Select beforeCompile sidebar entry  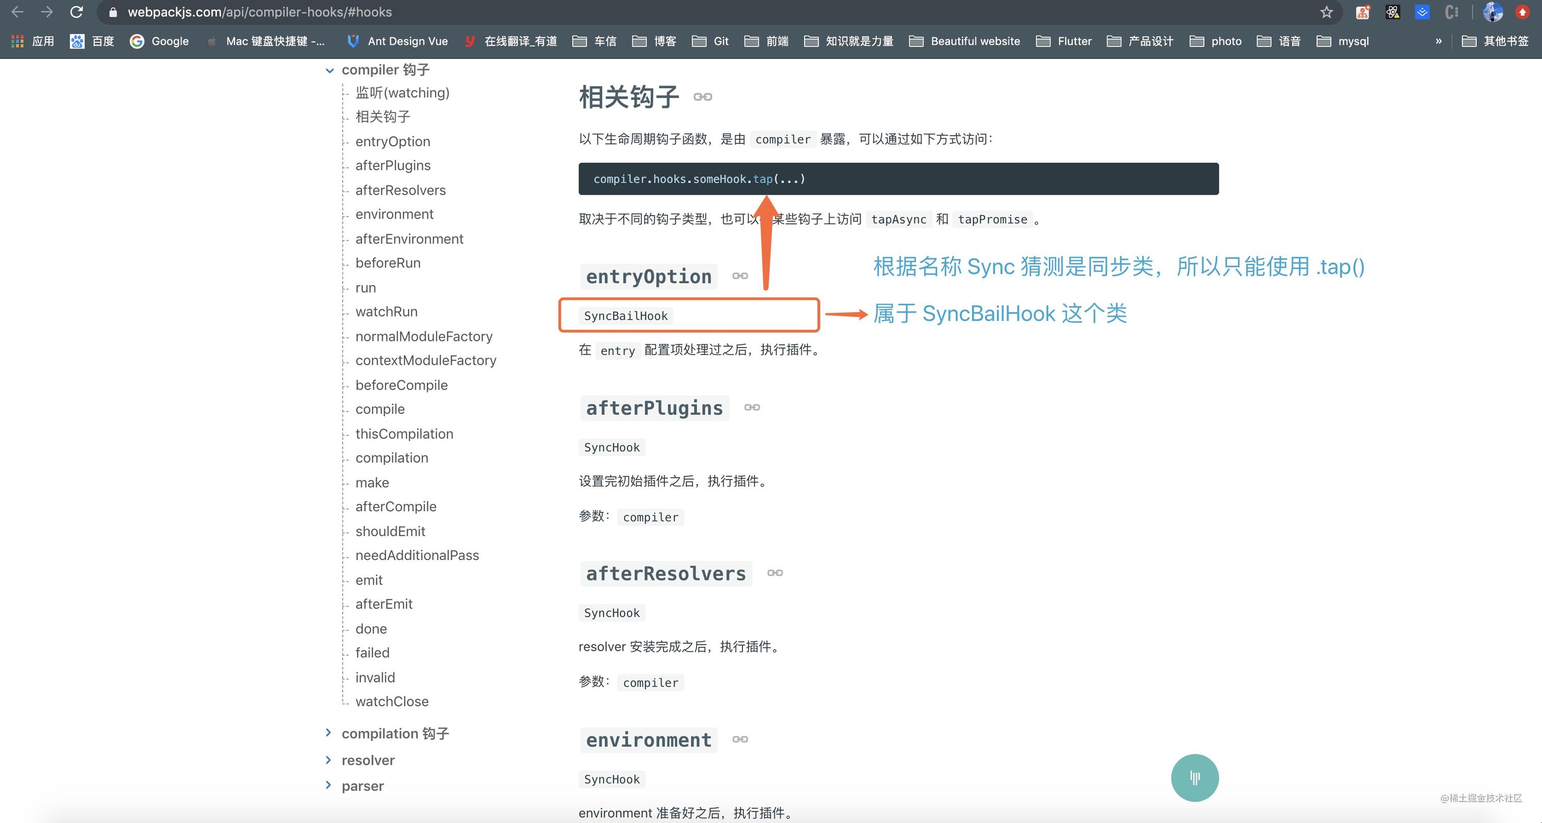point(402,385)
